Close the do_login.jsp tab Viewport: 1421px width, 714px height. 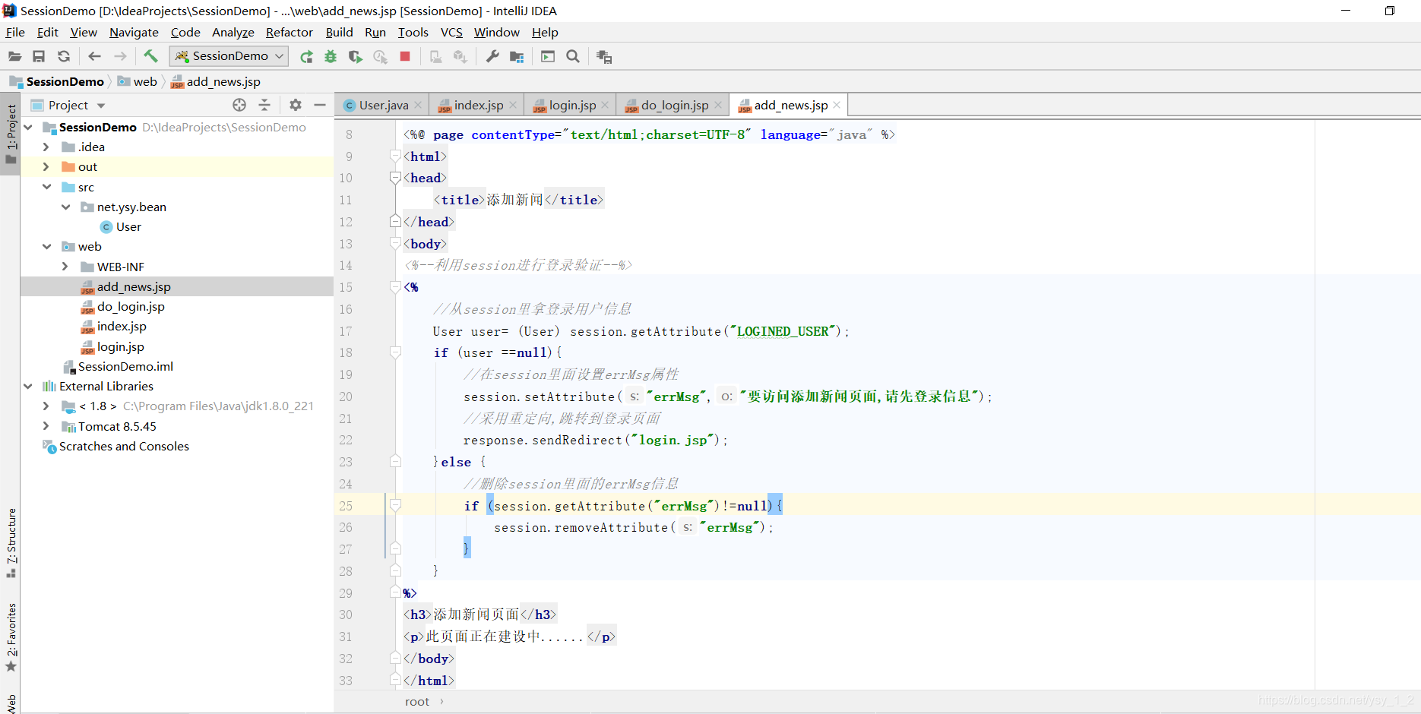718,106
